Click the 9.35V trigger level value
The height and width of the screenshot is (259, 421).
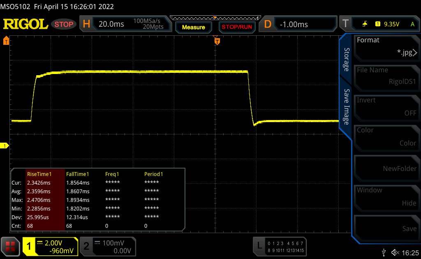[391, 24]
